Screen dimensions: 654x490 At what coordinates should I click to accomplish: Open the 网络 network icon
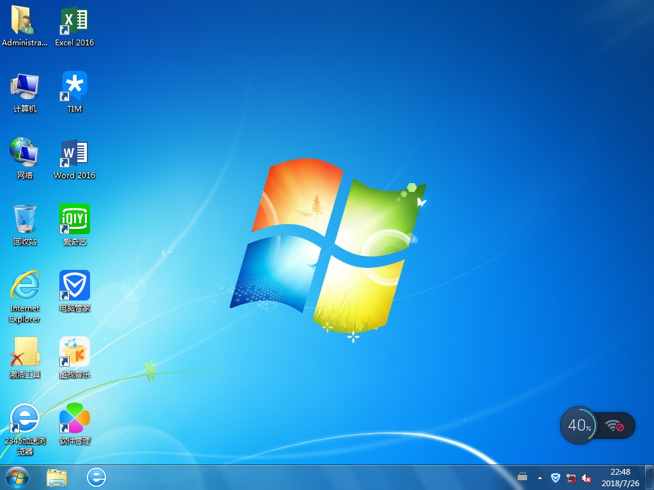[x=25, y=159]
